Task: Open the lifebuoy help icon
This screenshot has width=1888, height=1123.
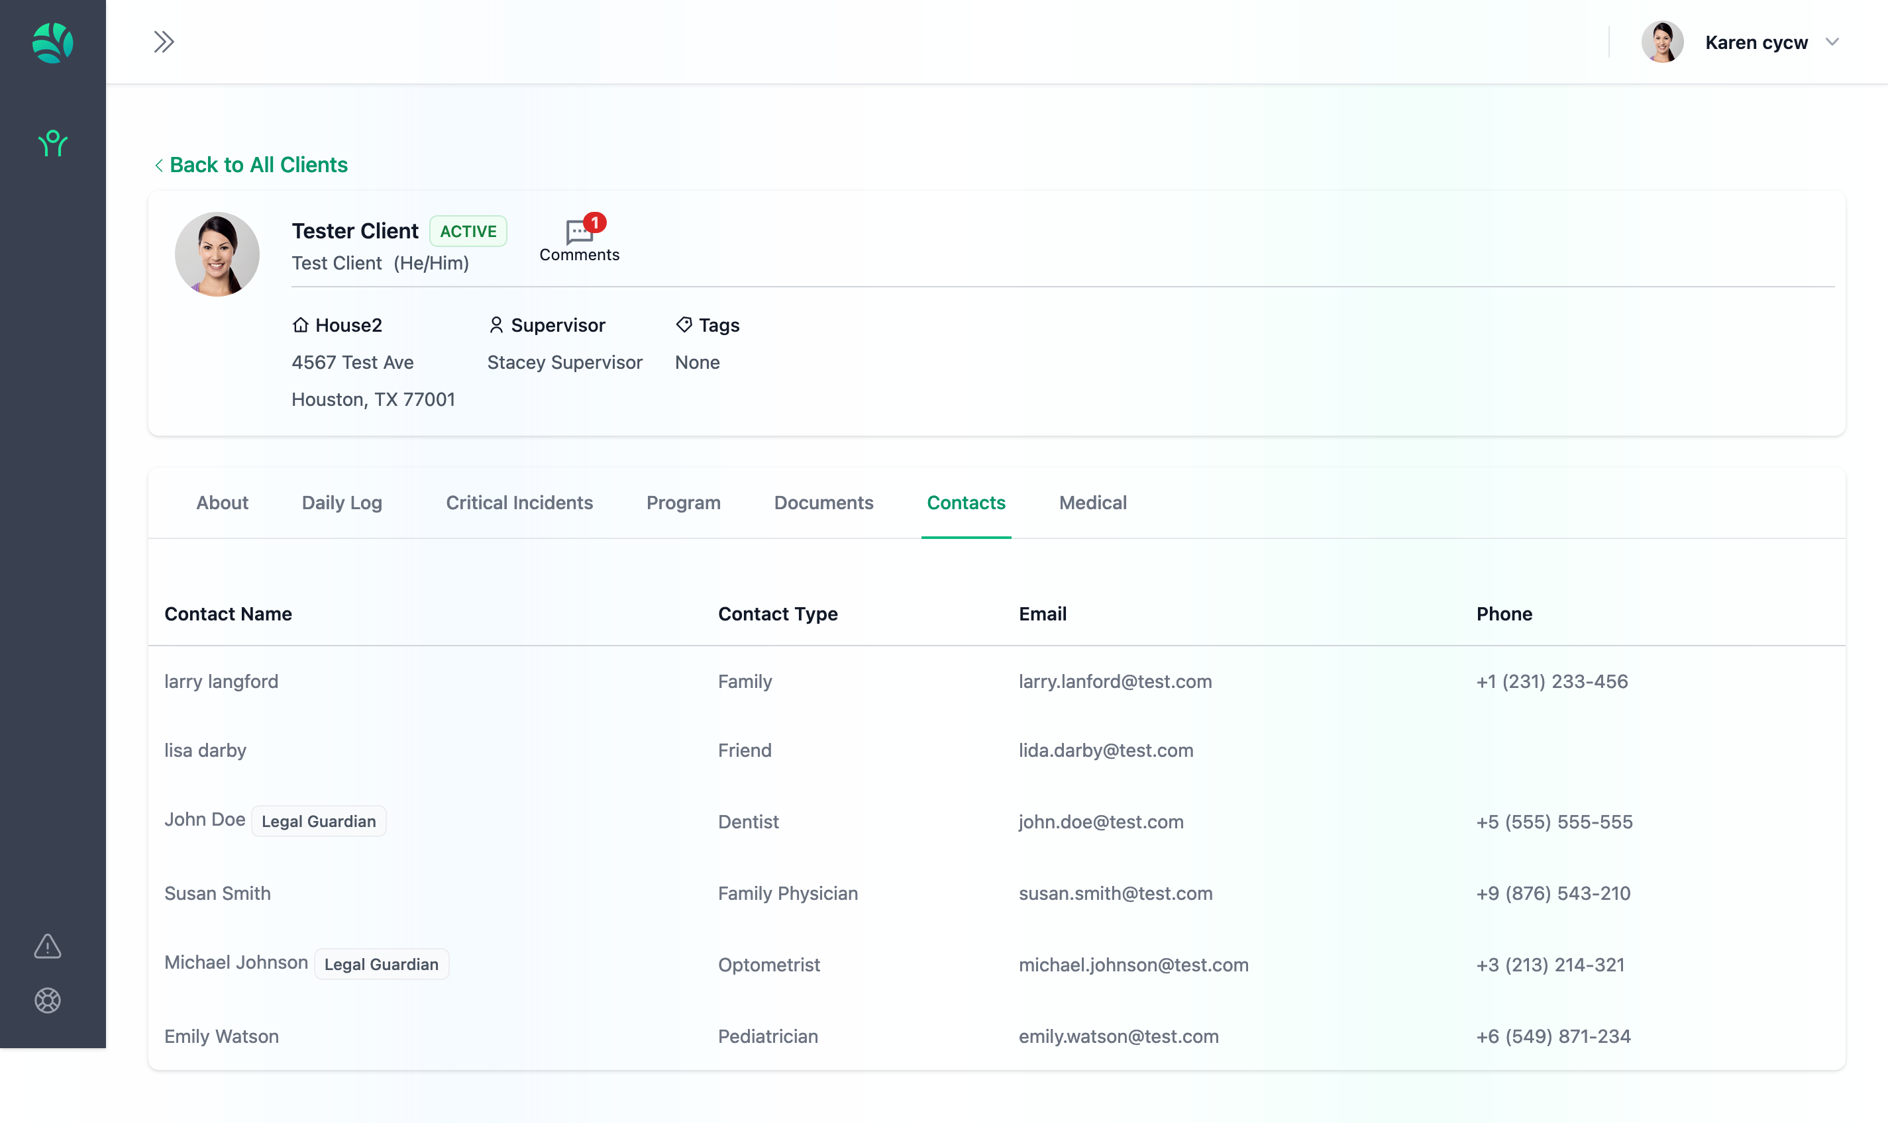Action: pos(47,1001)
